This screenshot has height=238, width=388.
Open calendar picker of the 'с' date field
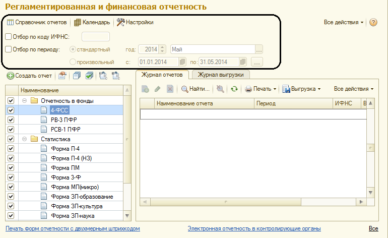[x=182, y=62]
